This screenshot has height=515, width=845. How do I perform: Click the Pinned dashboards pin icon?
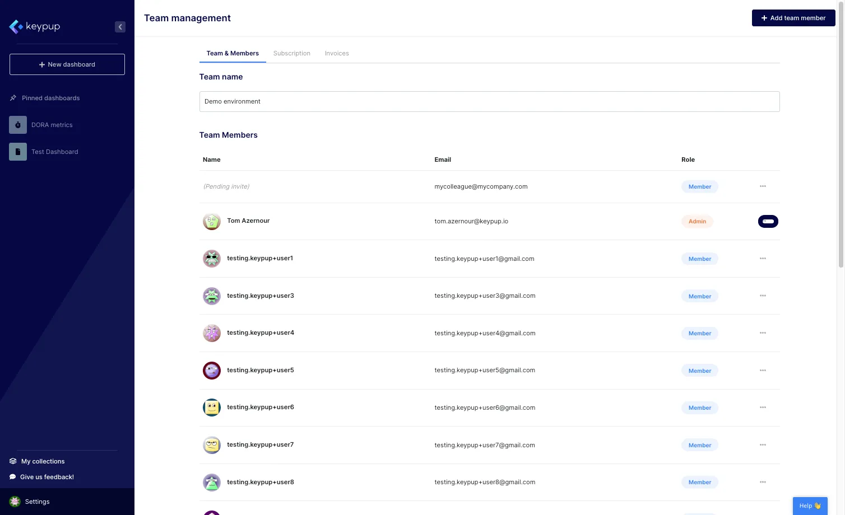tap(13, 97)
